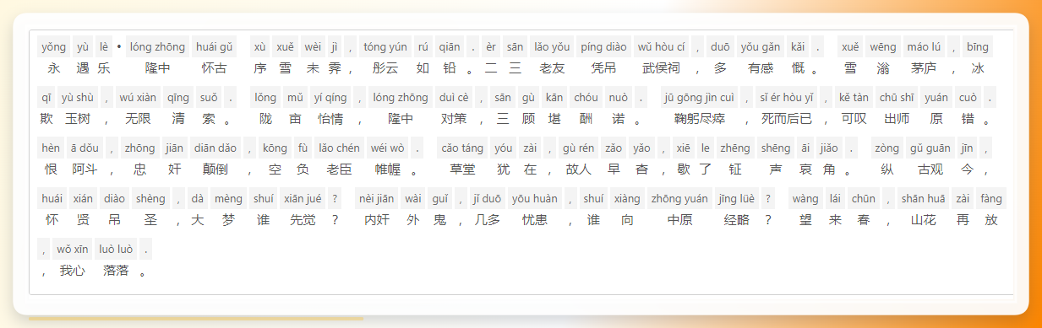Click pinyin label "kōng"

tap(275, 148)
